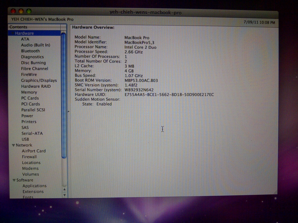Click the yellow minimize window button
Viewport: 298px width, 223px height.
(21, 11)
